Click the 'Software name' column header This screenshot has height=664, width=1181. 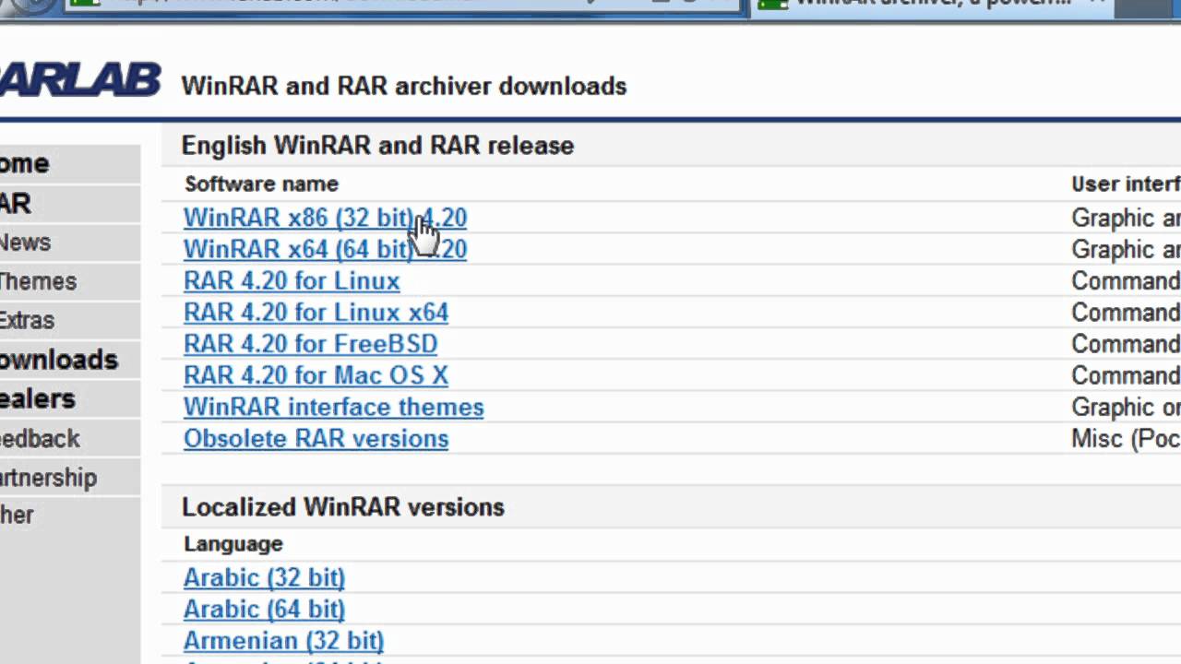point(261,184)
